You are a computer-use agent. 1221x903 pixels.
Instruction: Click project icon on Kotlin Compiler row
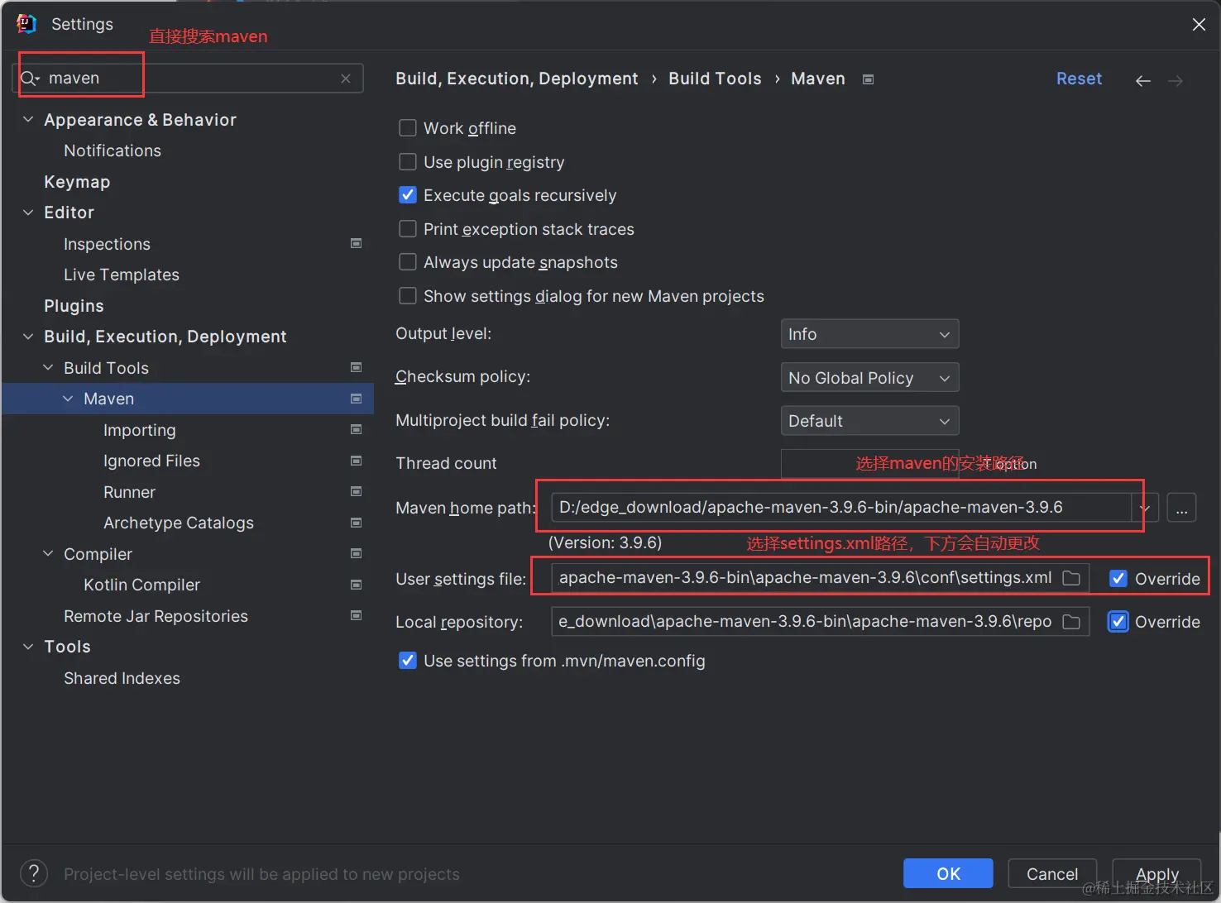point(357,585)
